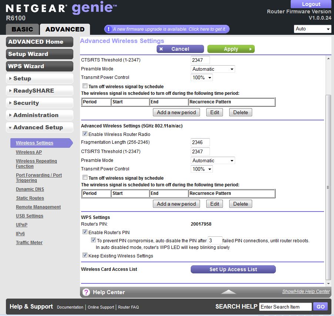The height and width of the screenshot is (316, 334).
Task: Open Static Routes page
Action: click(30, 198)
